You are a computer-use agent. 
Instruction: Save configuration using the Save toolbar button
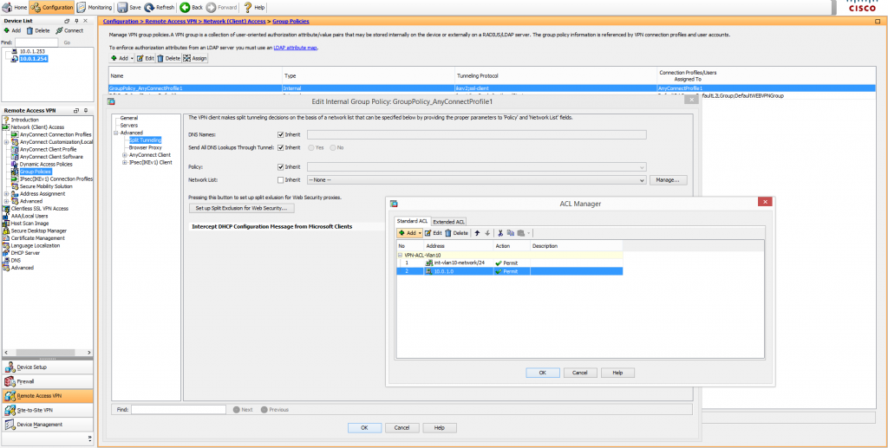pos(129,7)
